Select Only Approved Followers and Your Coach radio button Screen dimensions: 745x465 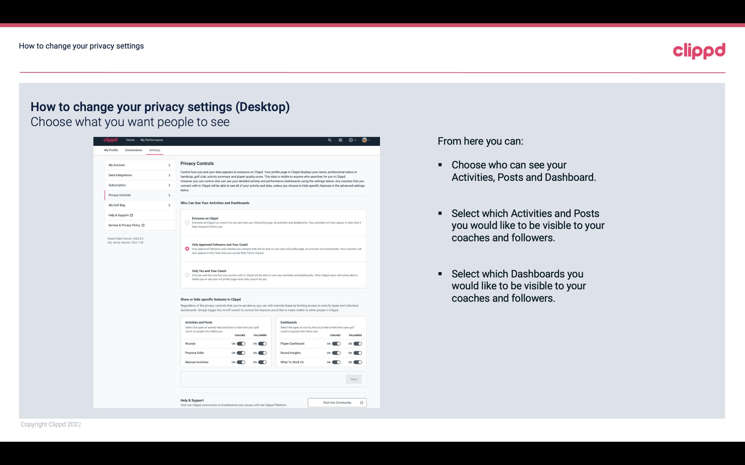click(x=186, y=249)
